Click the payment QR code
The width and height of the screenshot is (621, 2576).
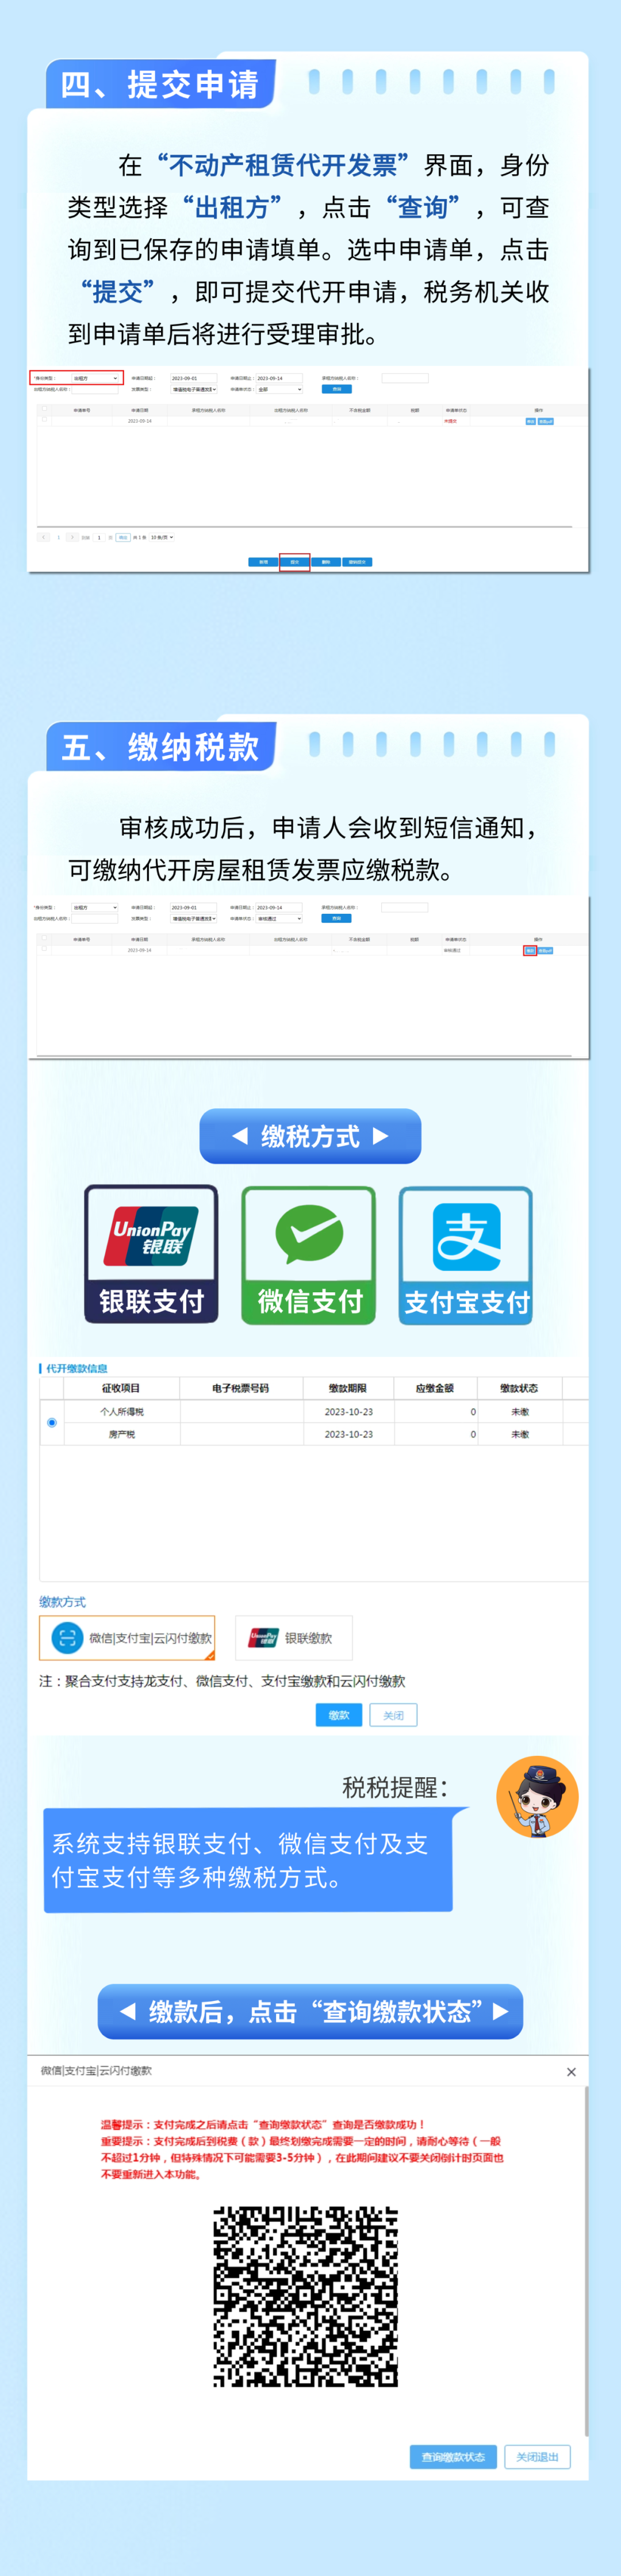click(x=306, y=2296)
